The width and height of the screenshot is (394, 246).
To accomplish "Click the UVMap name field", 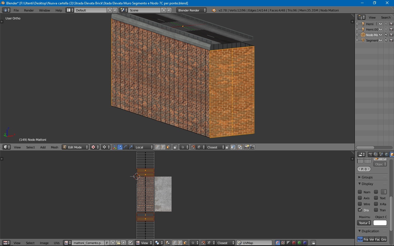I will point(255,243).
